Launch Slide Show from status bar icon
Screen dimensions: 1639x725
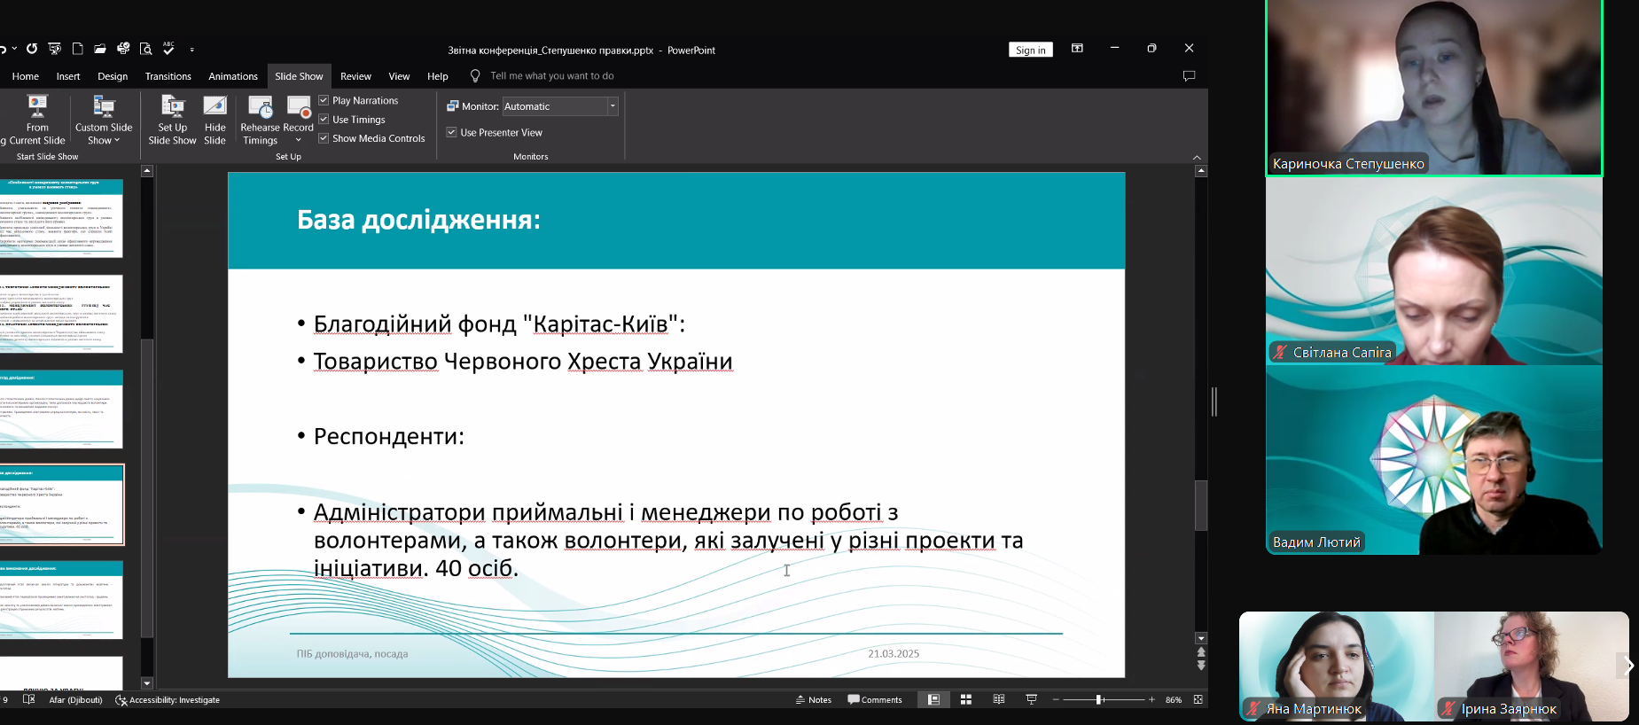1032,699
